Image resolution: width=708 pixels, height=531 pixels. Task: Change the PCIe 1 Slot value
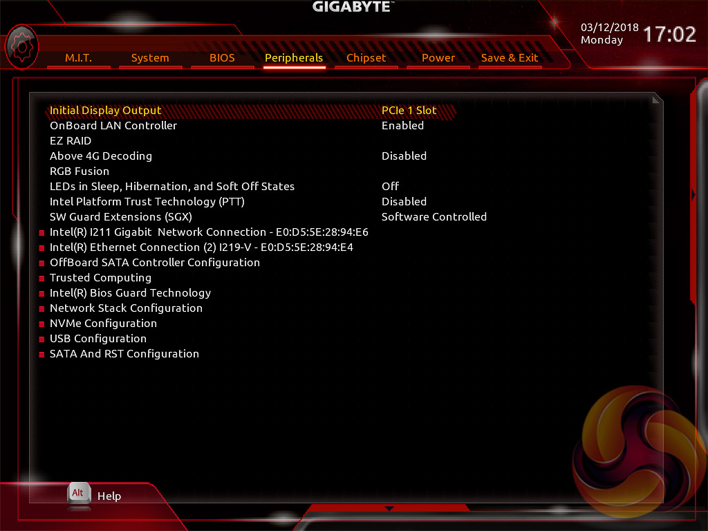tap(409, 111)
